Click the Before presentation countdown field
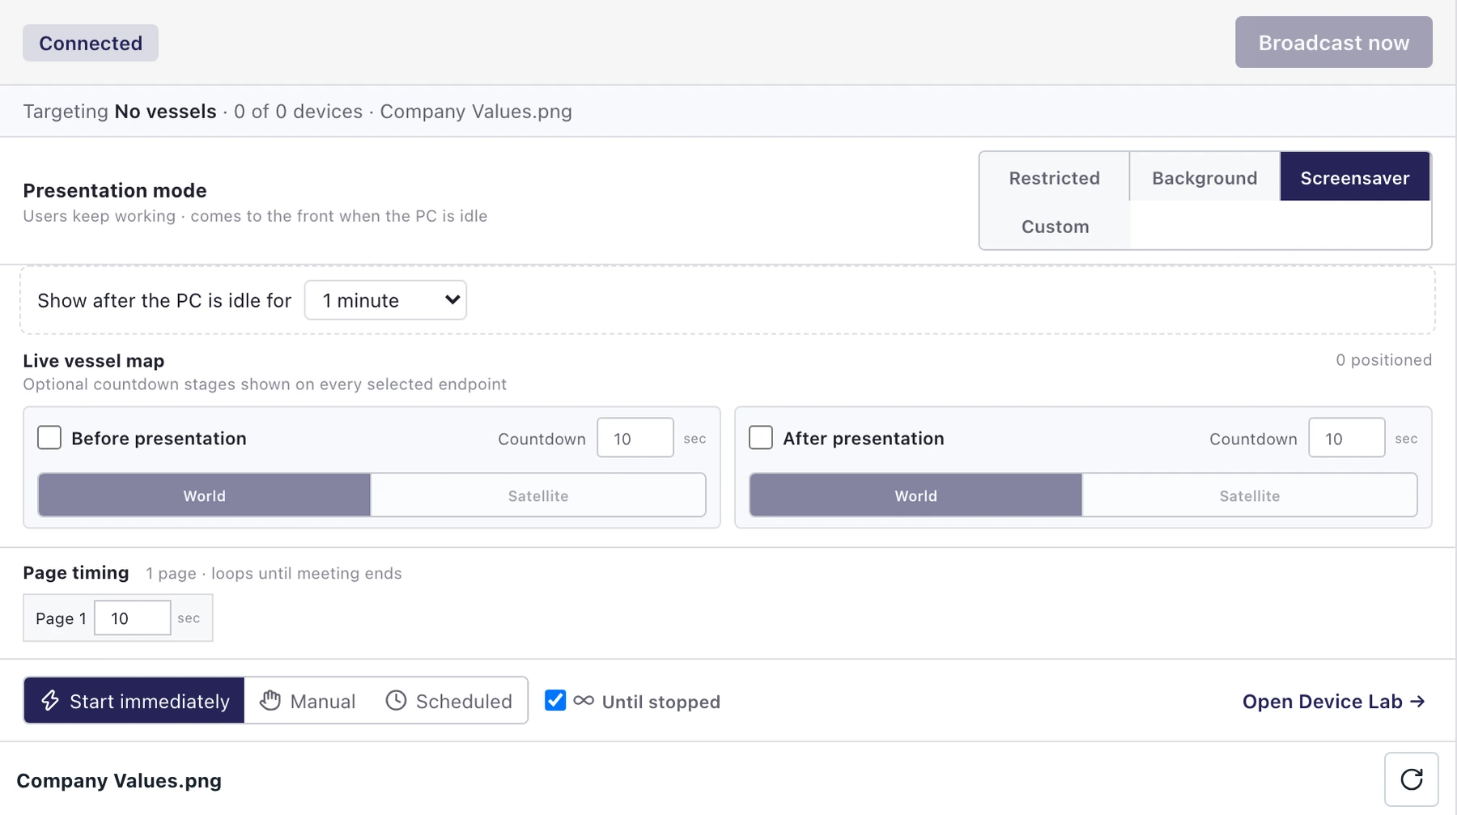This screenshot has width=1457, height=815. point(635,438)
